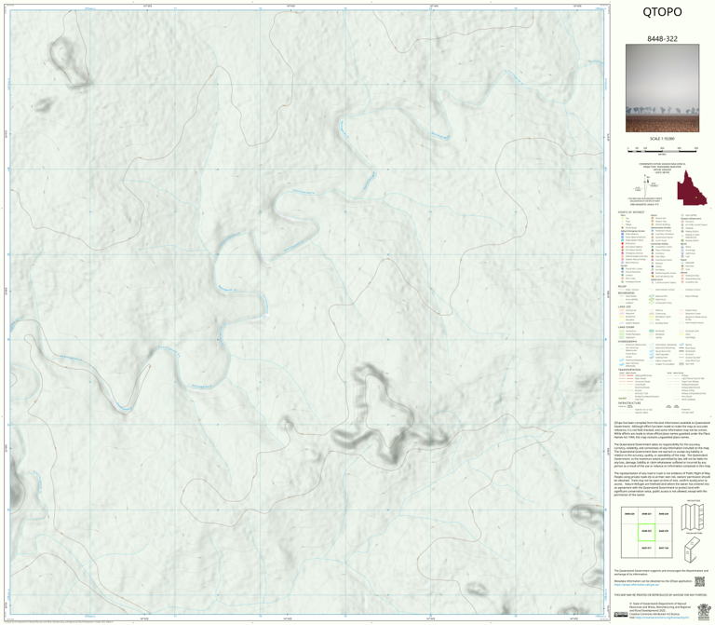Open the QTopo application URL link
This screenshot has width=715, height=625.
637,584
